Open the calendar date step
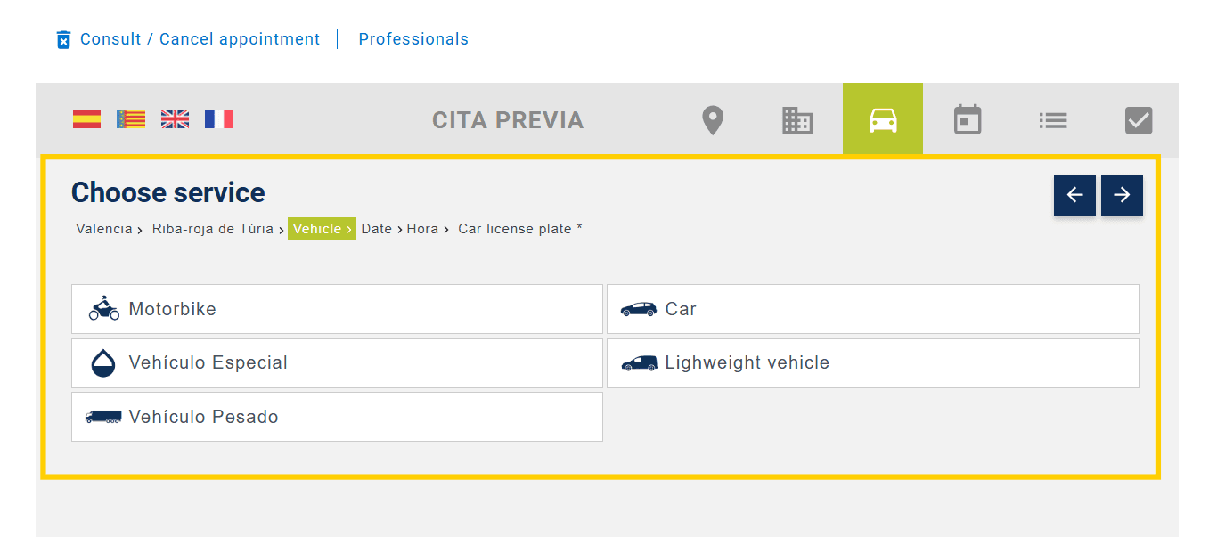1209x537 pixels. click(x=968, y=120)
